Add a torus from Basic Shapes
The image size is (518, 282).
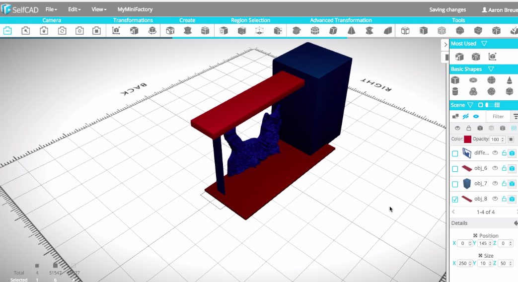pos(473,80)
